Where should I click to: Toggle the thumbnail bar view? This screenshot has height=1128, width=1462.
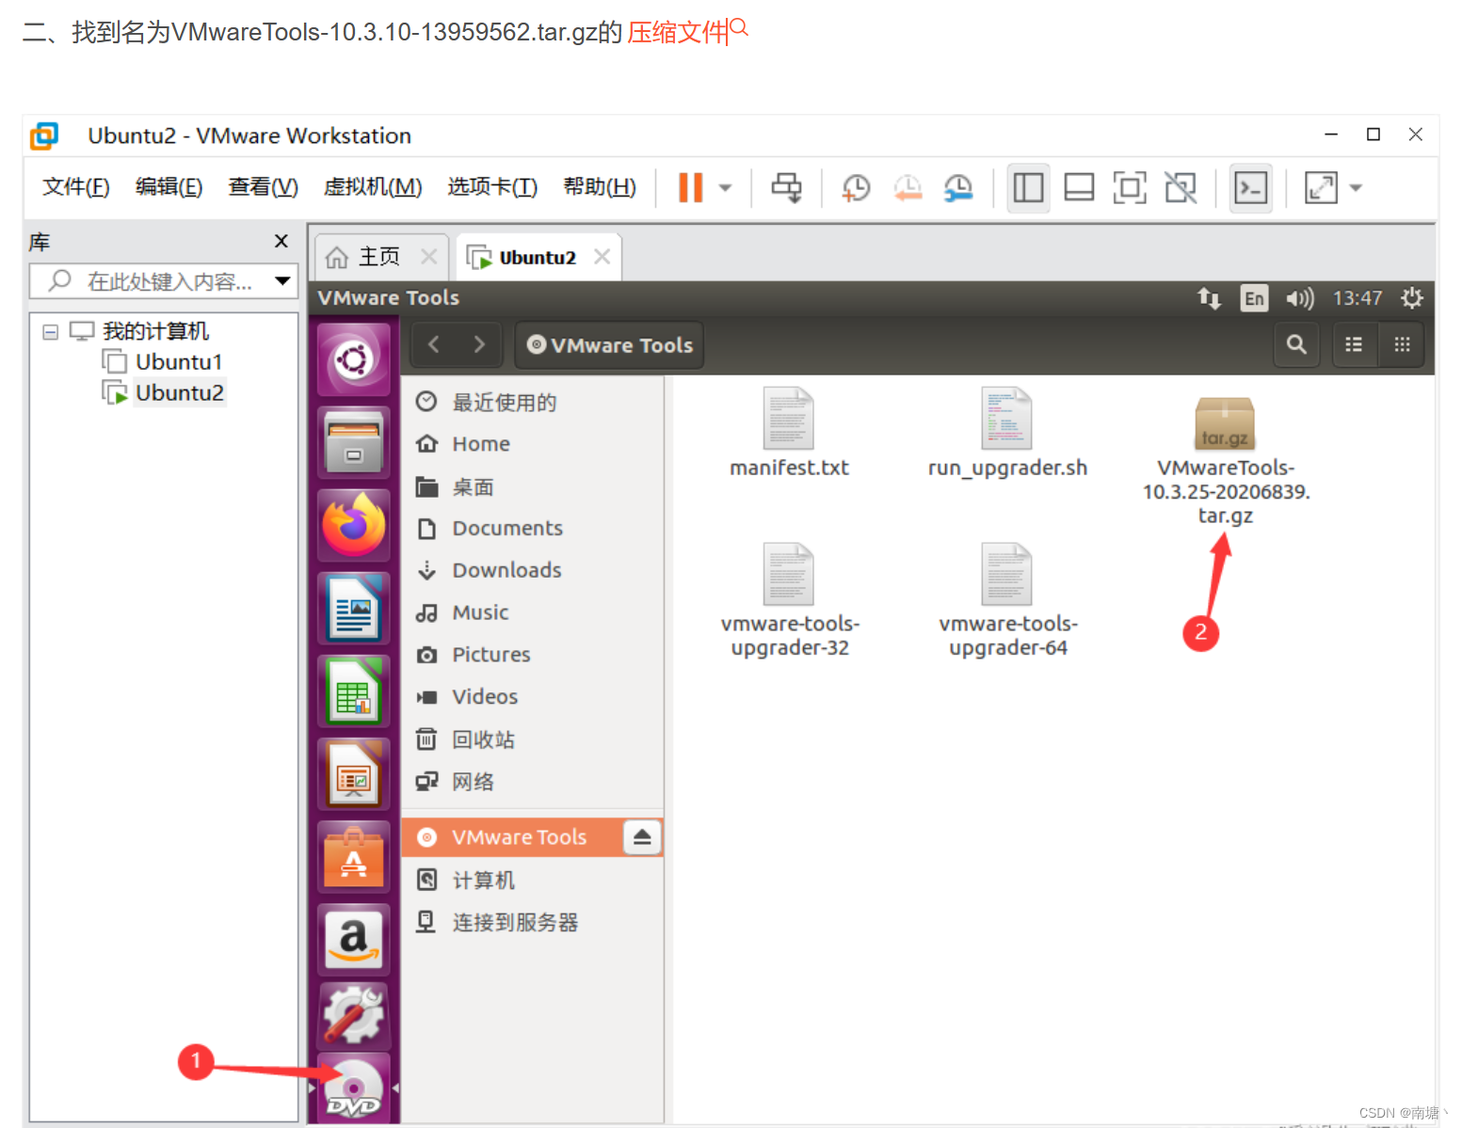(x=1079, y=187)
